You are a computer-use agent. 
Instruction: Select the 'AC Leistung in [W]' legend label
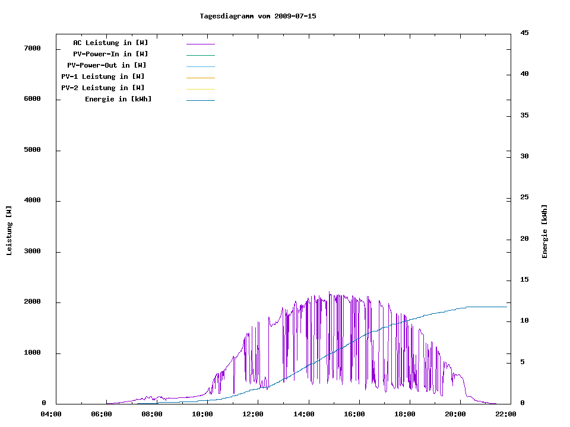(x=110, y=43)
